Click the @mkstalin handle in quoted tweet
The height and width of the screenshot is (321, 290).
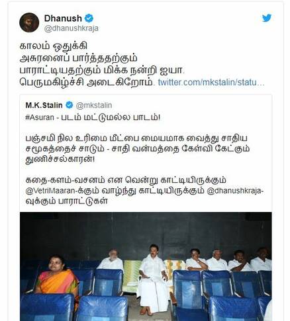94,105
